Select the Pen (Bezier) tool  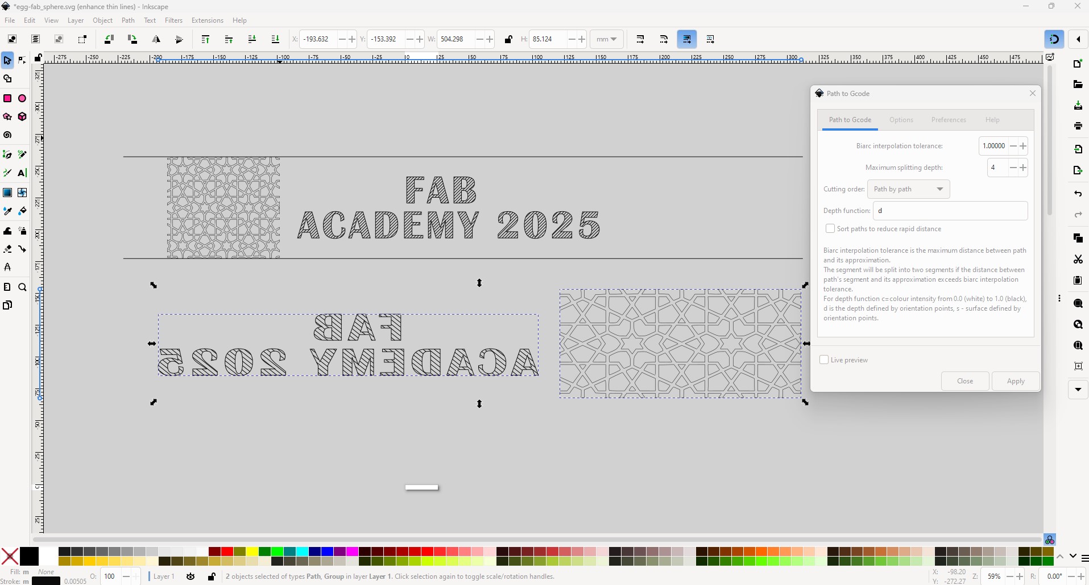click(x=7, y=154)
